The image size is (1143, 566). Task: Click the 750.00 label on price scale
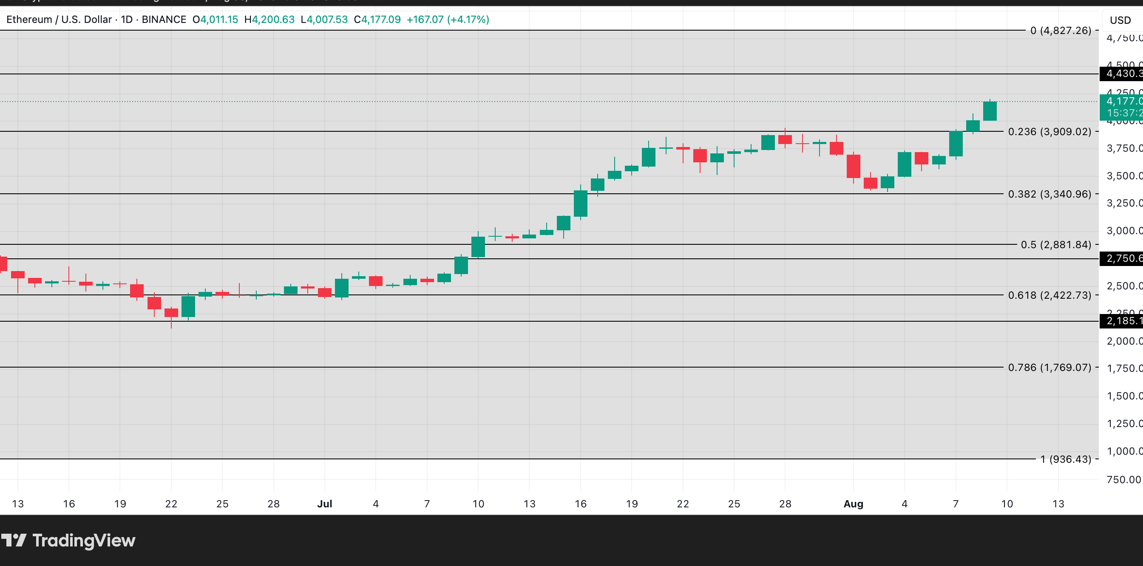coord(1124,479)
